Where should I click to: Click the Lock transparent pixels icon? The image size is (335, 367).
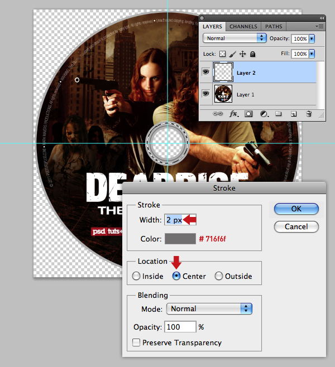point(222,54)
